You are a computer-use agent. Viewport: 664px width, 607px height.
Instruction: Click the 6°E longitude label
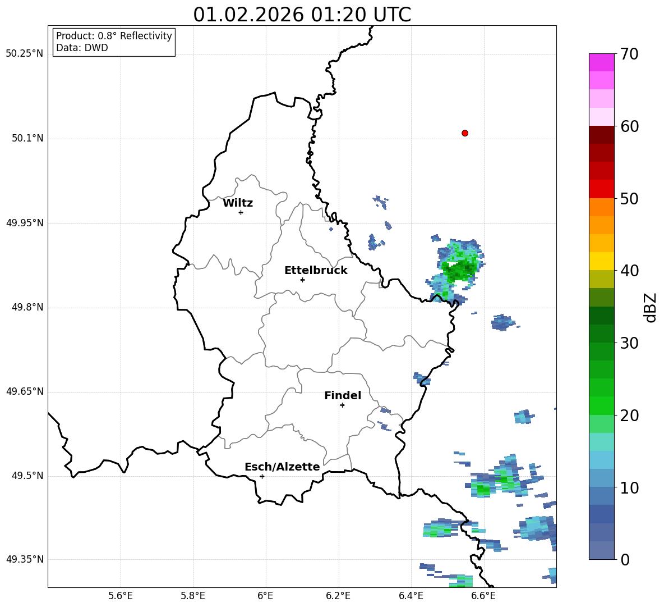[x=265, y=596]
